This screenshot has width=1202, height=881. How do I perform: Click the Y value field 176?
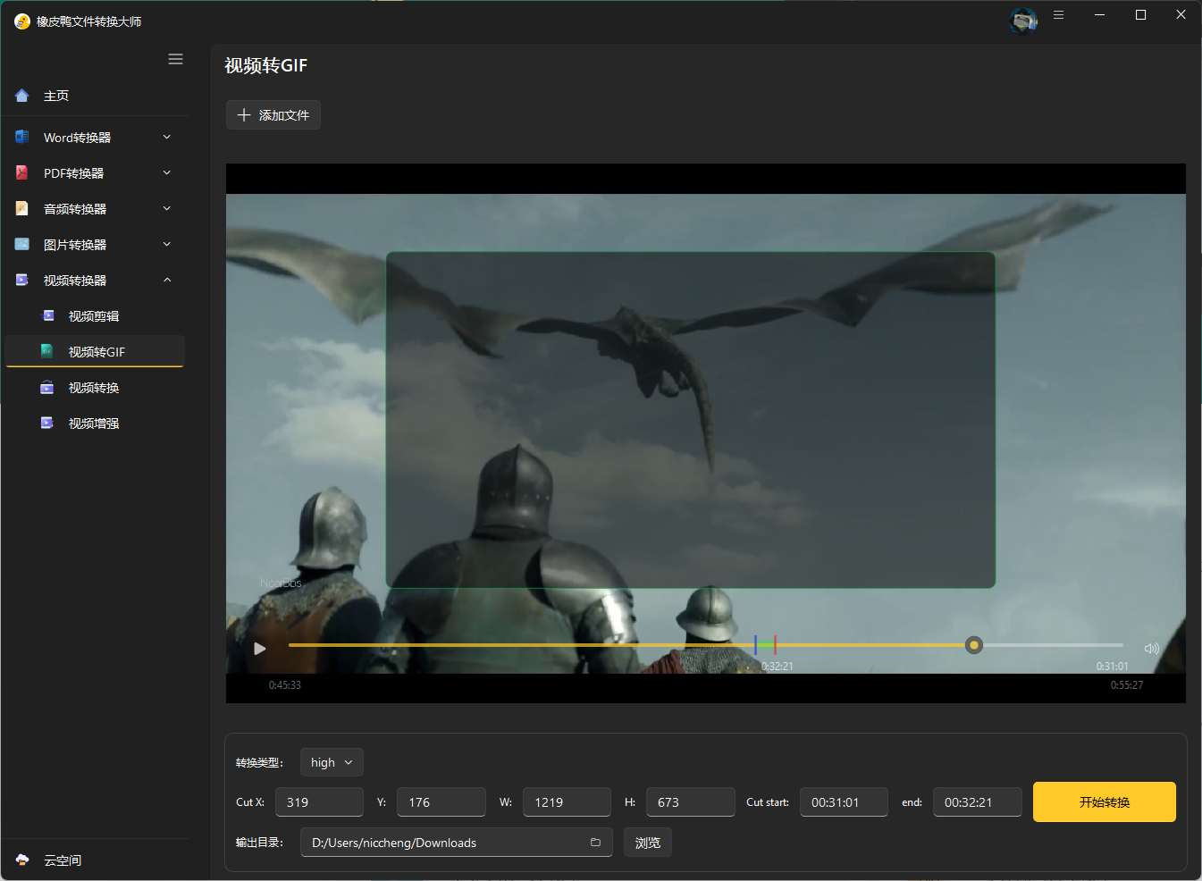[441, 801]
